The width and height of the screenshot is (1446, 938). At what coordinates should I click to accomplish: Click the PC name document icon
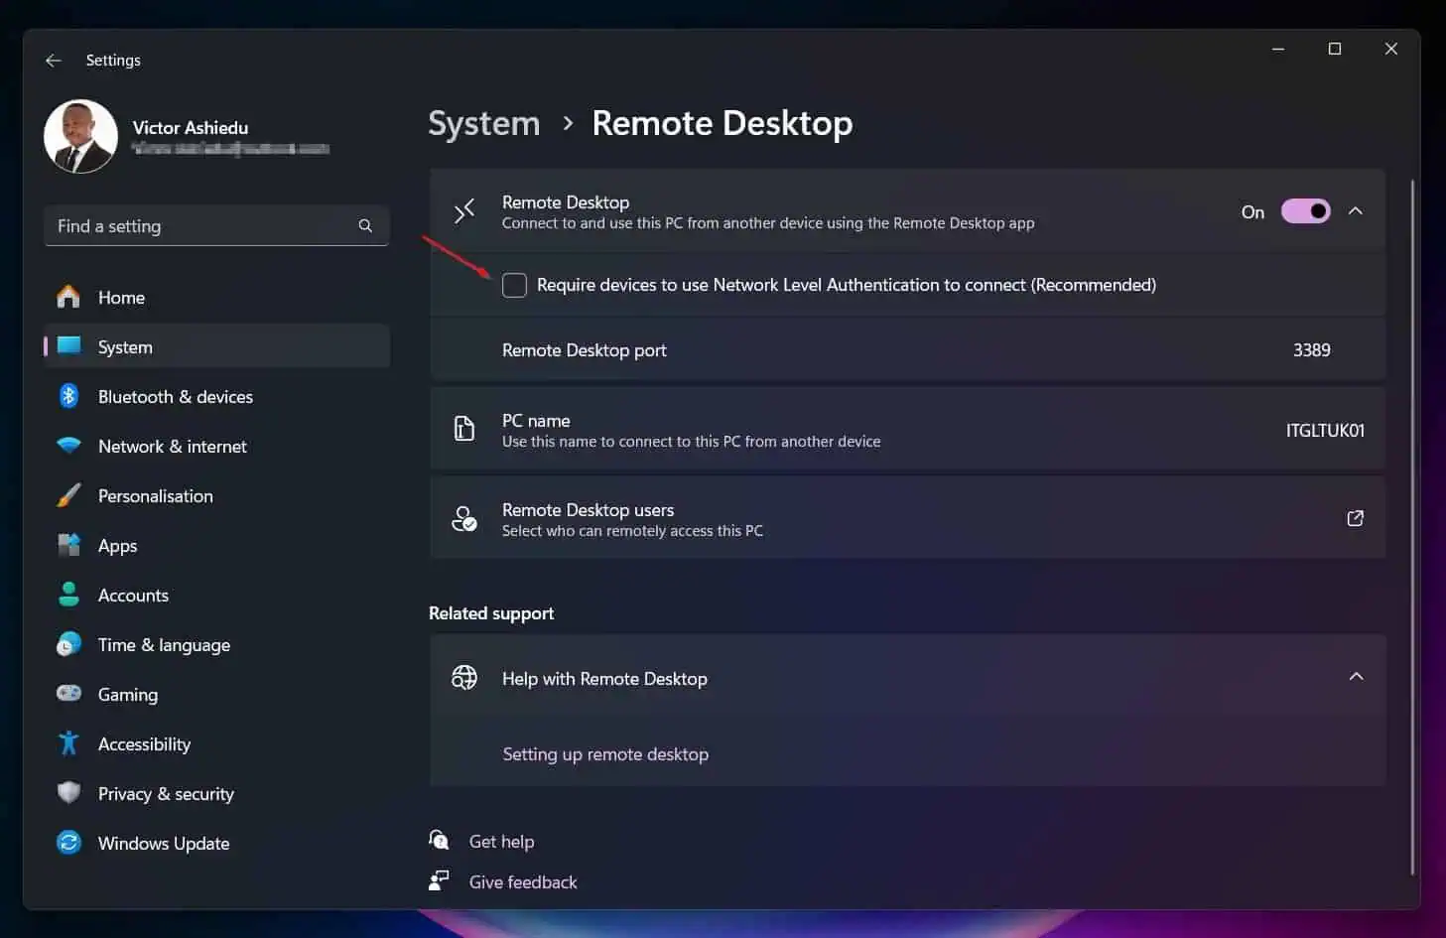click(x=464, y=429)
